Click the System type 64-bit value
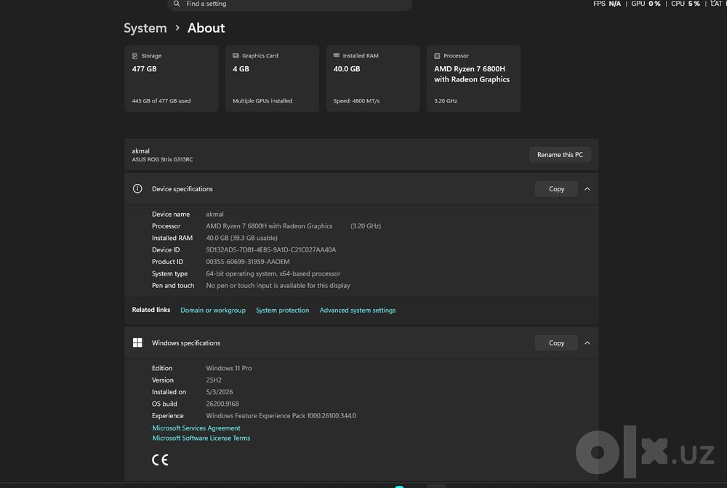The image size is (727, 488). click(x=273, y=273)
